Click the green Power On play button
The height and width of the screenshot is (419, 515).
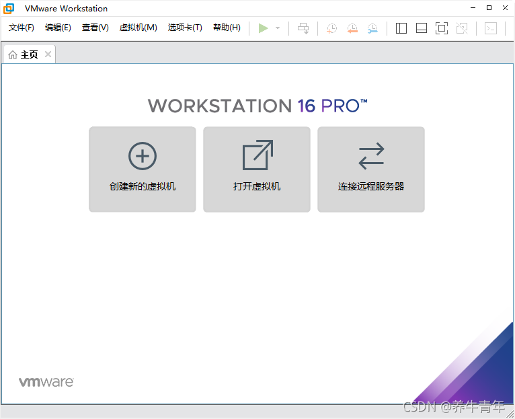point(263,28)
